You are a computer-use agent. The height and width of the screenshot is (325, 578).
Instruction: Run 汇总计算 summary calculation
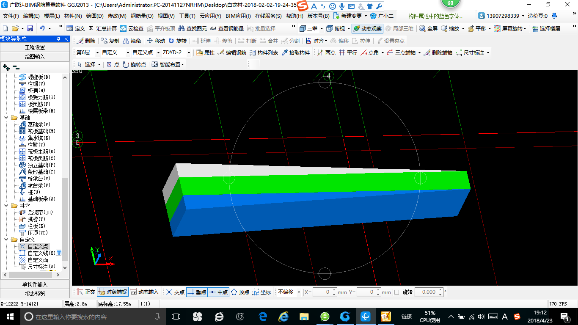[102, 28]
